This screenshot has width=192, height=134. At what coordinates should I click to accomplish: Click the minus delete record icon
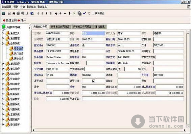point(65,13)
